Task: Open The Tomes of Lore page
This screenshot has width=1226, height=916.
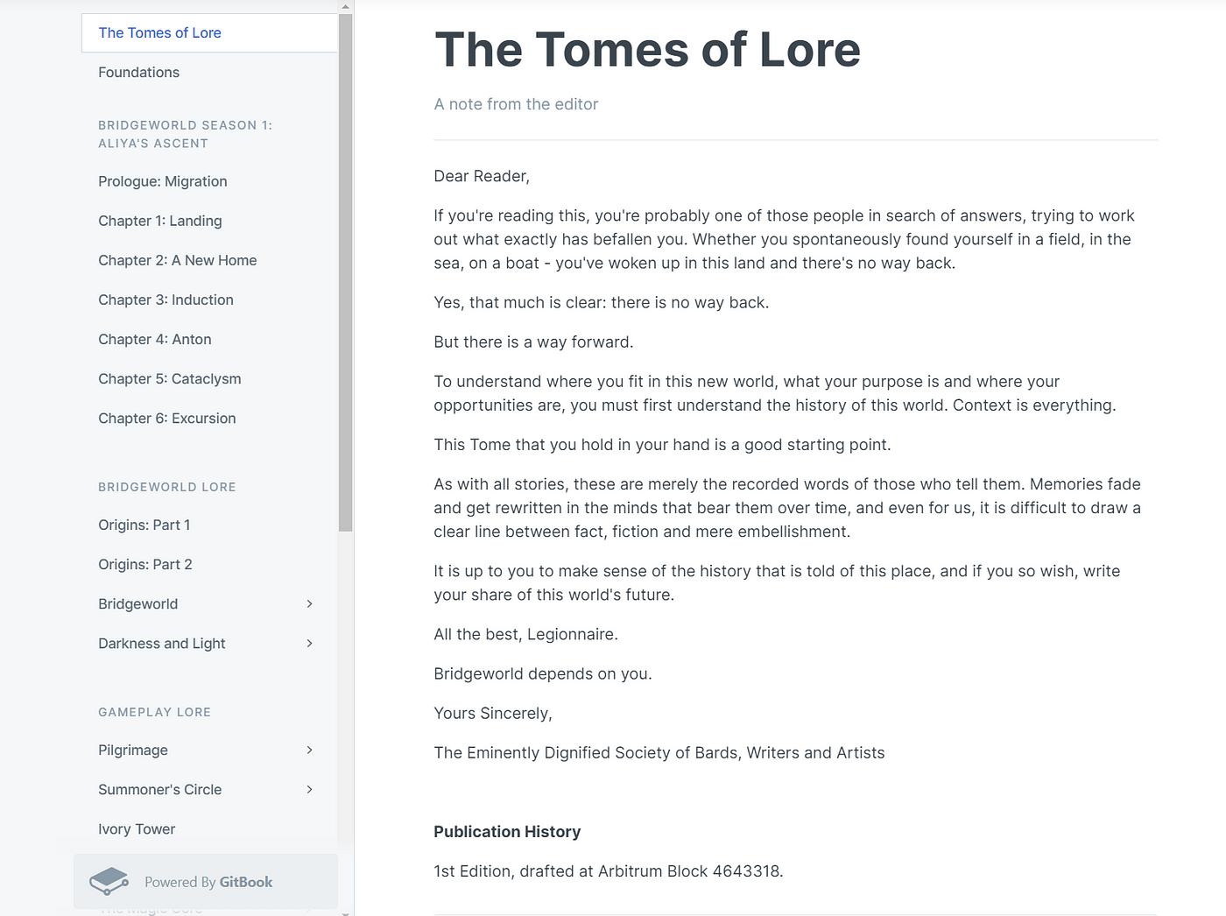Action: (159, 33)
